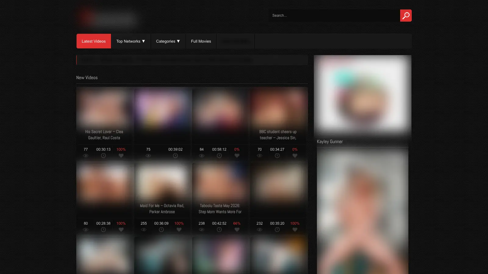Focus the Search text field
Viewport: 488px width, 274px height.
point(335,16)
